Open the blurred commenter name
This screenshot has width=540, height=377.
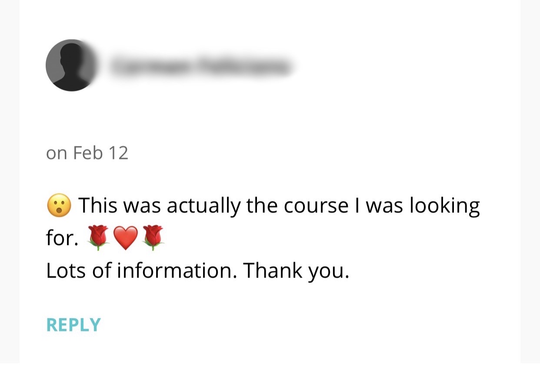point(200,66)
